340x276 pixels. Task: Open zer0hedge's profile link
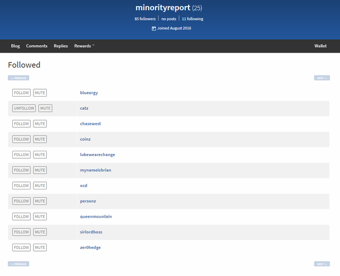tap(90, 247)
